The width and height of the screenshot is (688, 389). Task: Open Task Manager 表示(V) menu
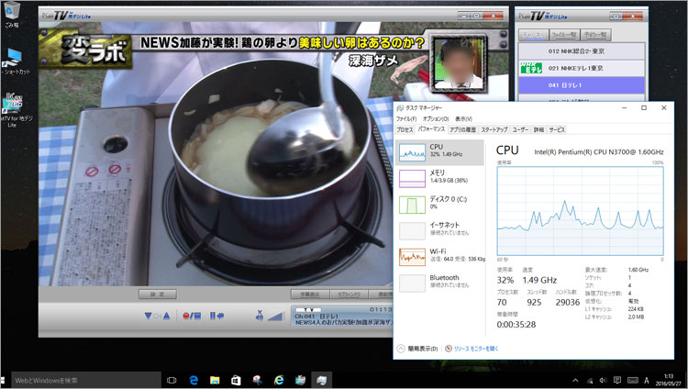click(x=463, y=119)
